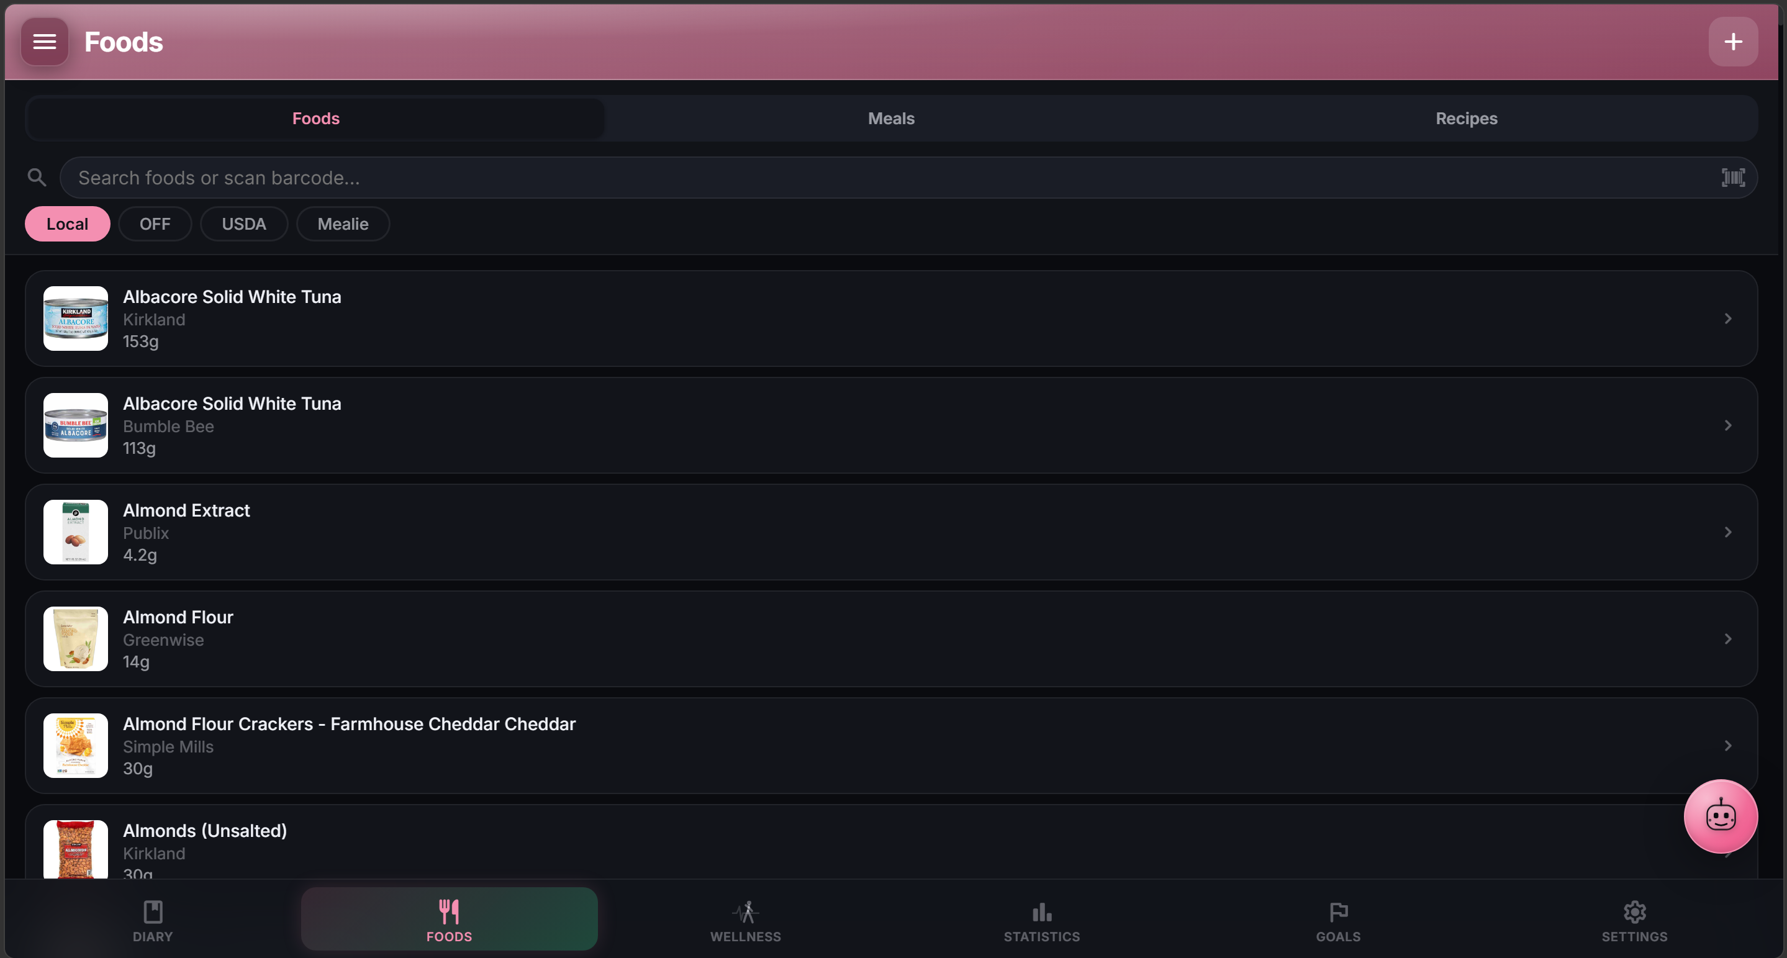Click 'Almond Flour' food name

tap(178, 617)
